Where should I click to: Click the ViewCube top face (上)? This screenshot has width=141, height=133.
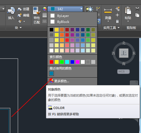pyautogui.click(x=124, y=53)
